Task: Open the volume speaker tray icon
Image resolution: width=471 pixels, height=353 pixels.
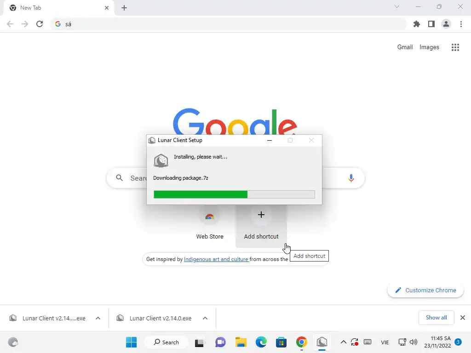Action: pos(414,342)
